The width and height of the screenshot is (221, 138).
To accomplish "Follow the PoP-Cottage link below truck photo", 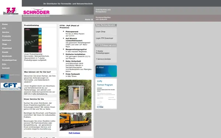I will [74, 133].
